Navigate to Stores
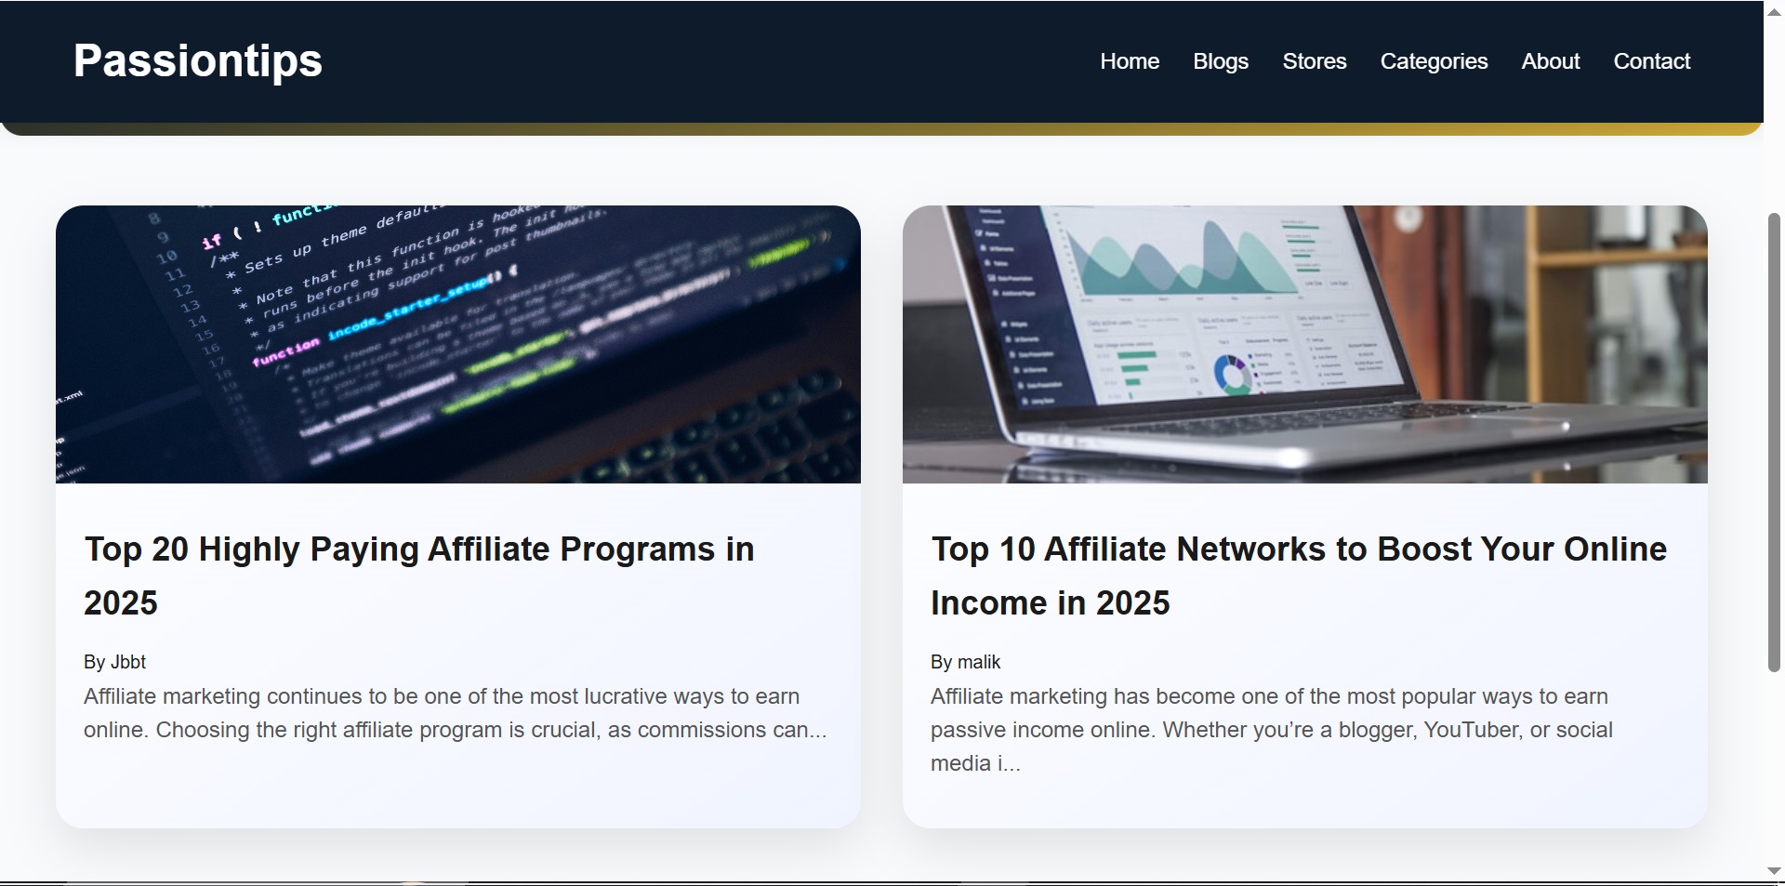This screenshot has height=886, width=1785. 1315,61
